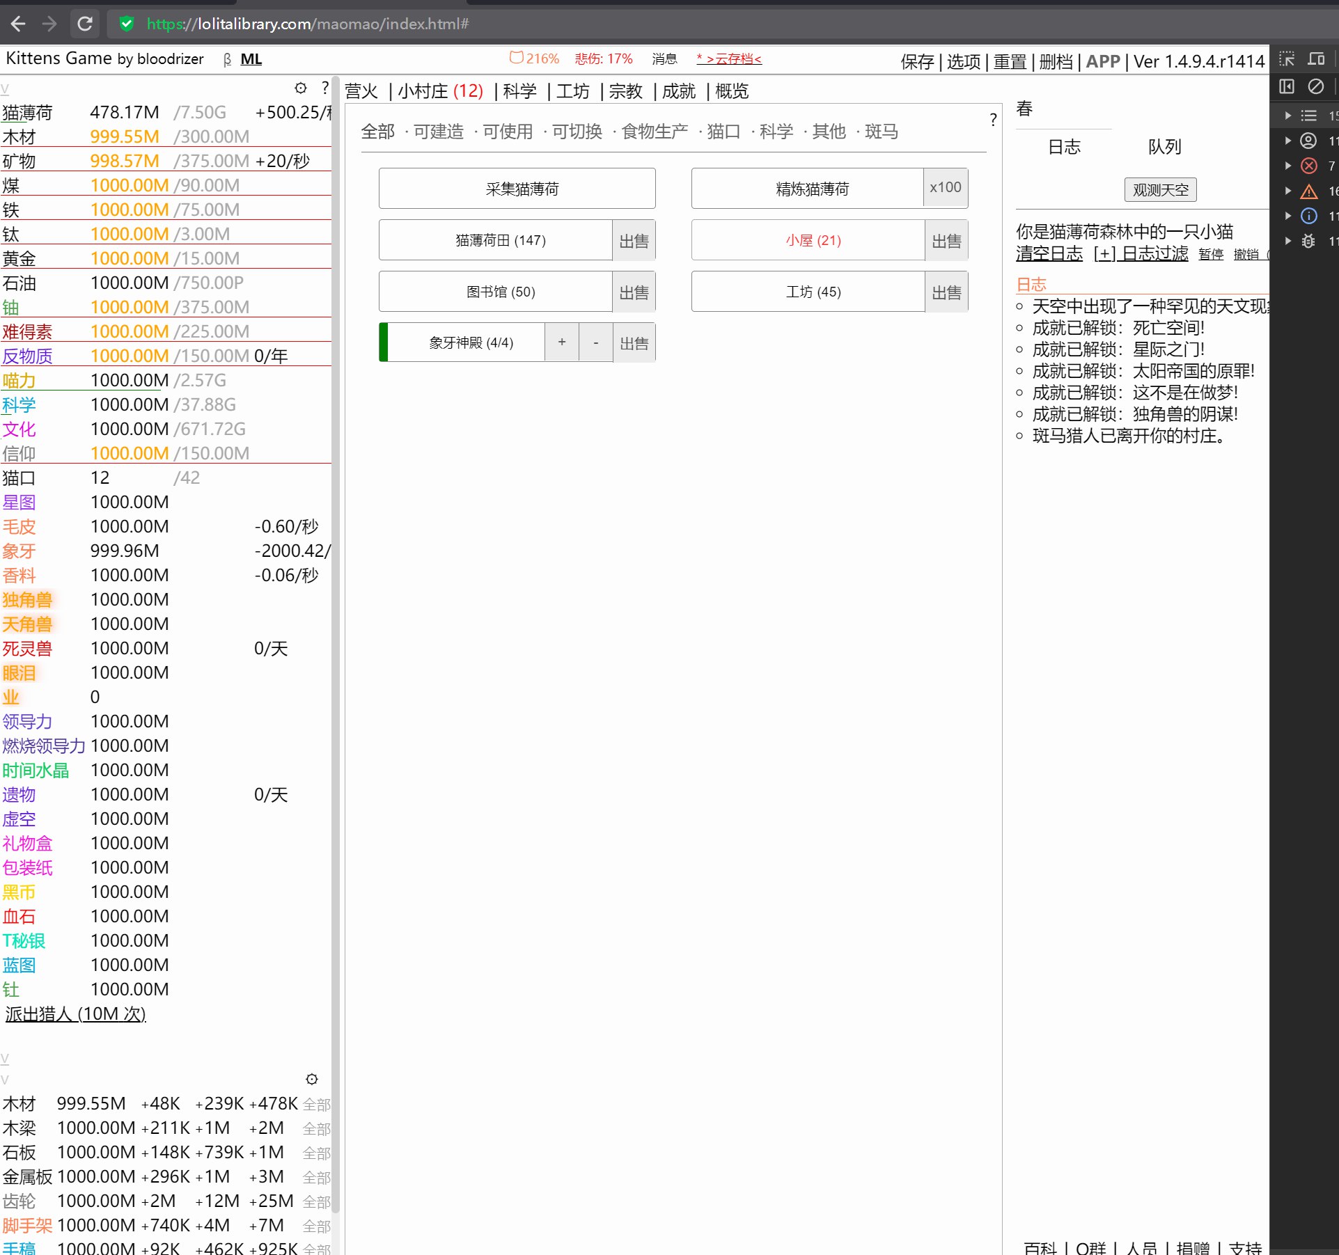Click the clear console icon
1339x1255 pixels.
tap(1316, 86)
